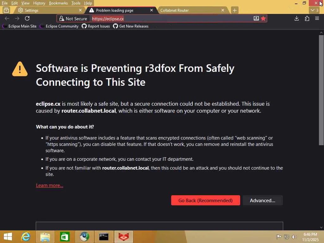This screenshot has height=243, width=324.
Task: Reload the current page
Action: pyautogui.click(x=27, y=18)
